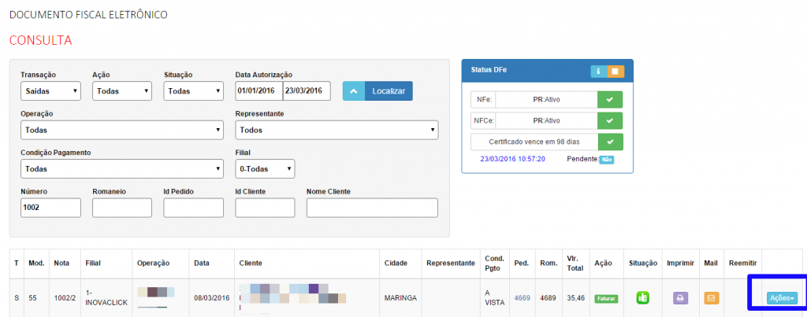Screen dimensions: 807x317
Task: Open the Ações menu in the row
Action: pos(781,298)
